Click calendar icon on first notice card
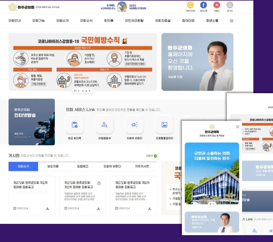This screenshot has height=242, width=273. (15, 208)
